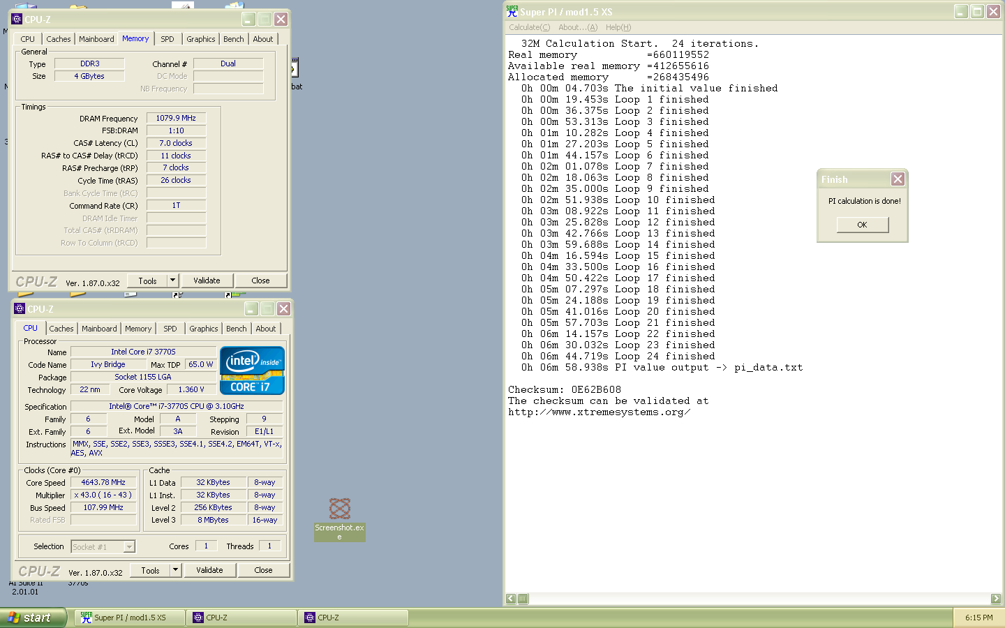
Task: Open Help menu in Super PI
Action: click(x=618, y=27)
